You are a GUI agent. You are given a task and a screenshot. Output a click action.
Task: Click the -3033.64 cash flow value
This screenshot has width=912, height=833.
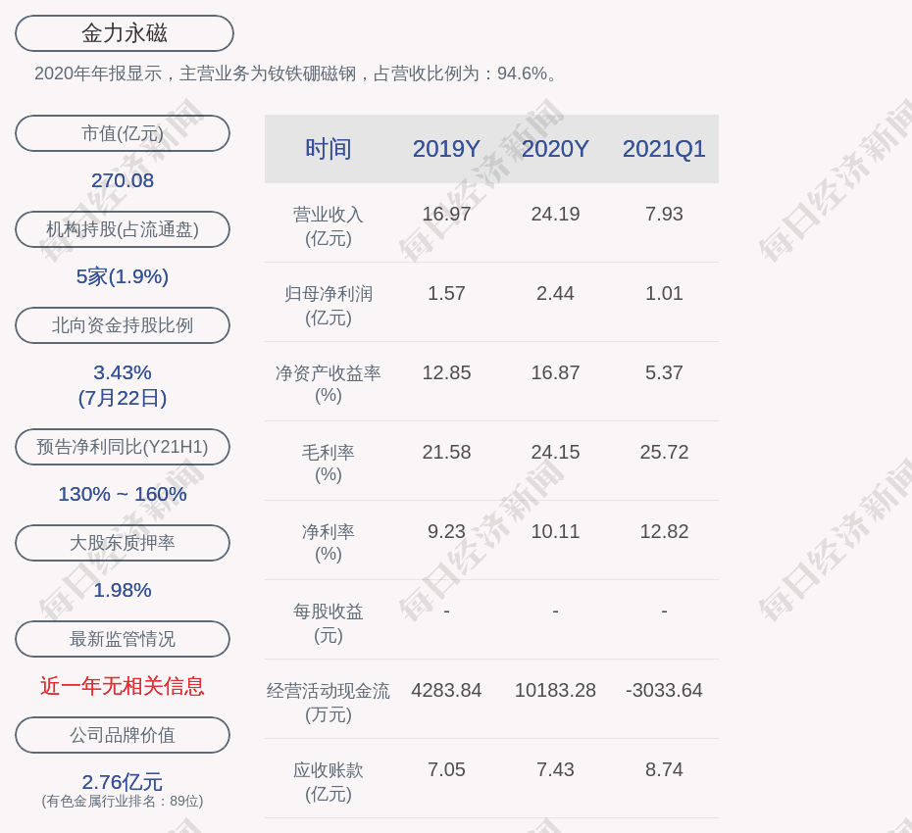[x=664, y=690]
